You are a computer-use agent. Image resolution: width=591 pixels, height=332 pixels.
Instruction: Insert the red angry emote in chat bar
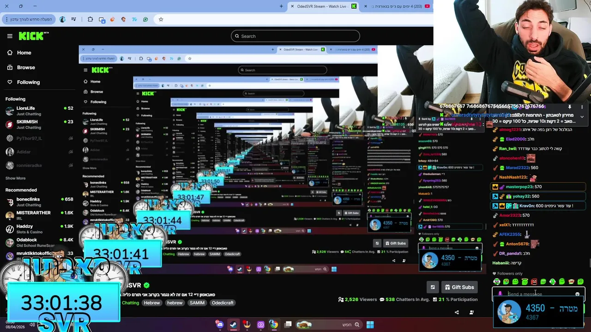534,281
